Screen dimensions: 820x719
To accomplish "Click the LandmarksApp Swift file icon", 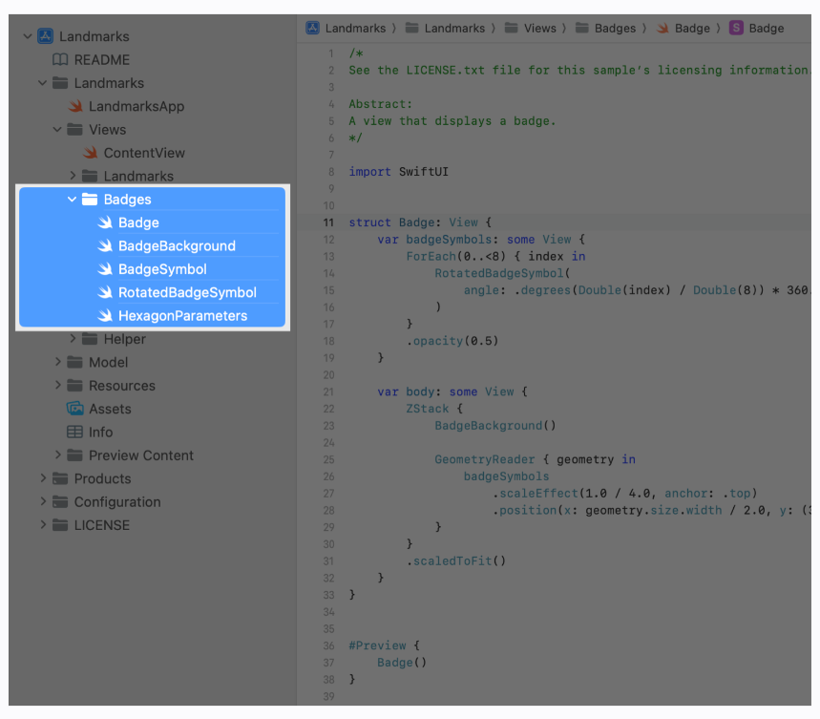I will [75, 106].
